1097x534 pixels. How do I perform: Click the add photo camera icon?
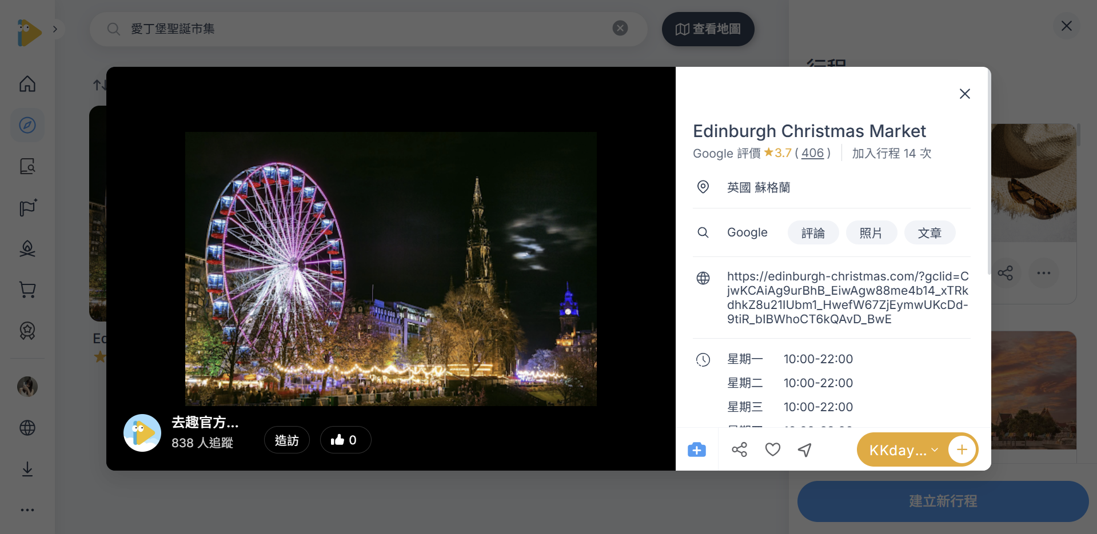click(x=697, y=449)
